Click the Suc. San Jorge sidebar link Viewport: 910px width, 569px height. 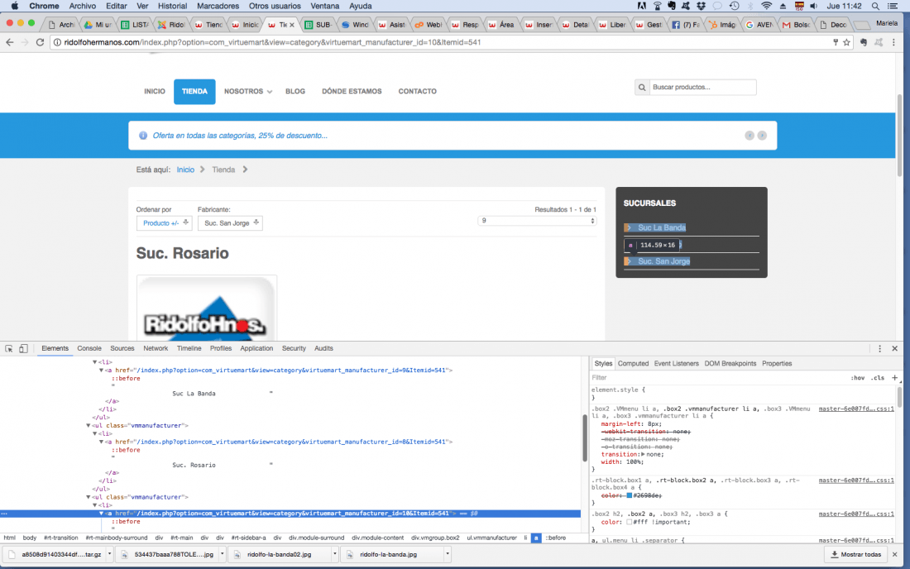coord(664,261)
